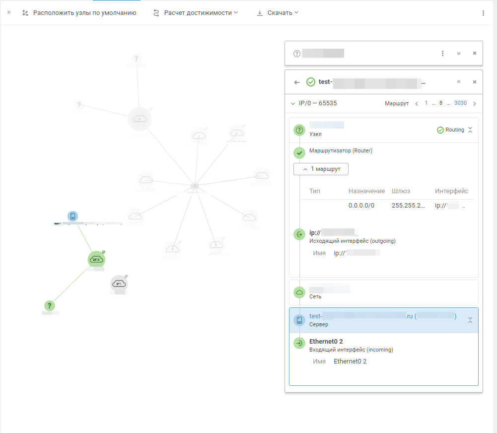Image resolution: width=497 pixels, height=433 pixels.
Task: Open the Расчет достижимости dropdown
Action: pos(196,13)
